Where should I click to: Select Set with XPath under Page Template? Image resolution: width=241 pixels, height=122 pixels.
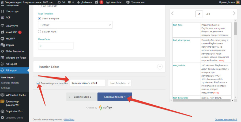pos(40,32)
